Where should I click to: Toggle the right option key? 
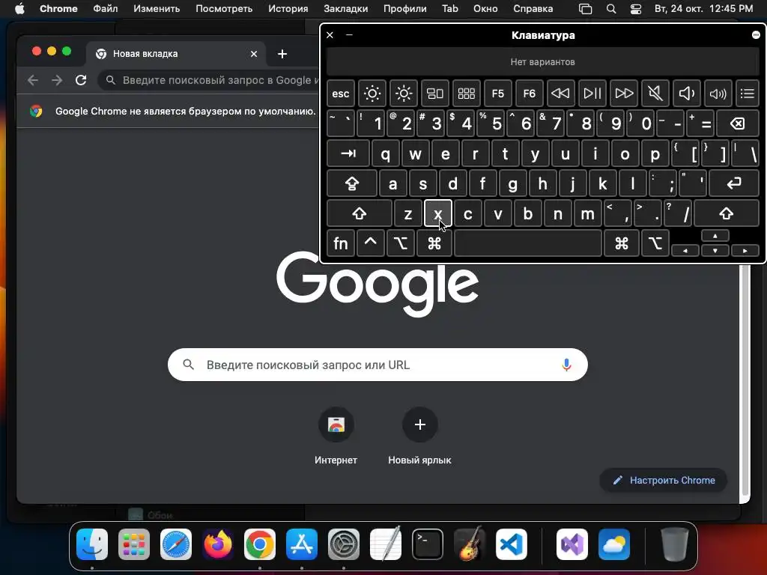pyautogui.click(x=655, y=243)
